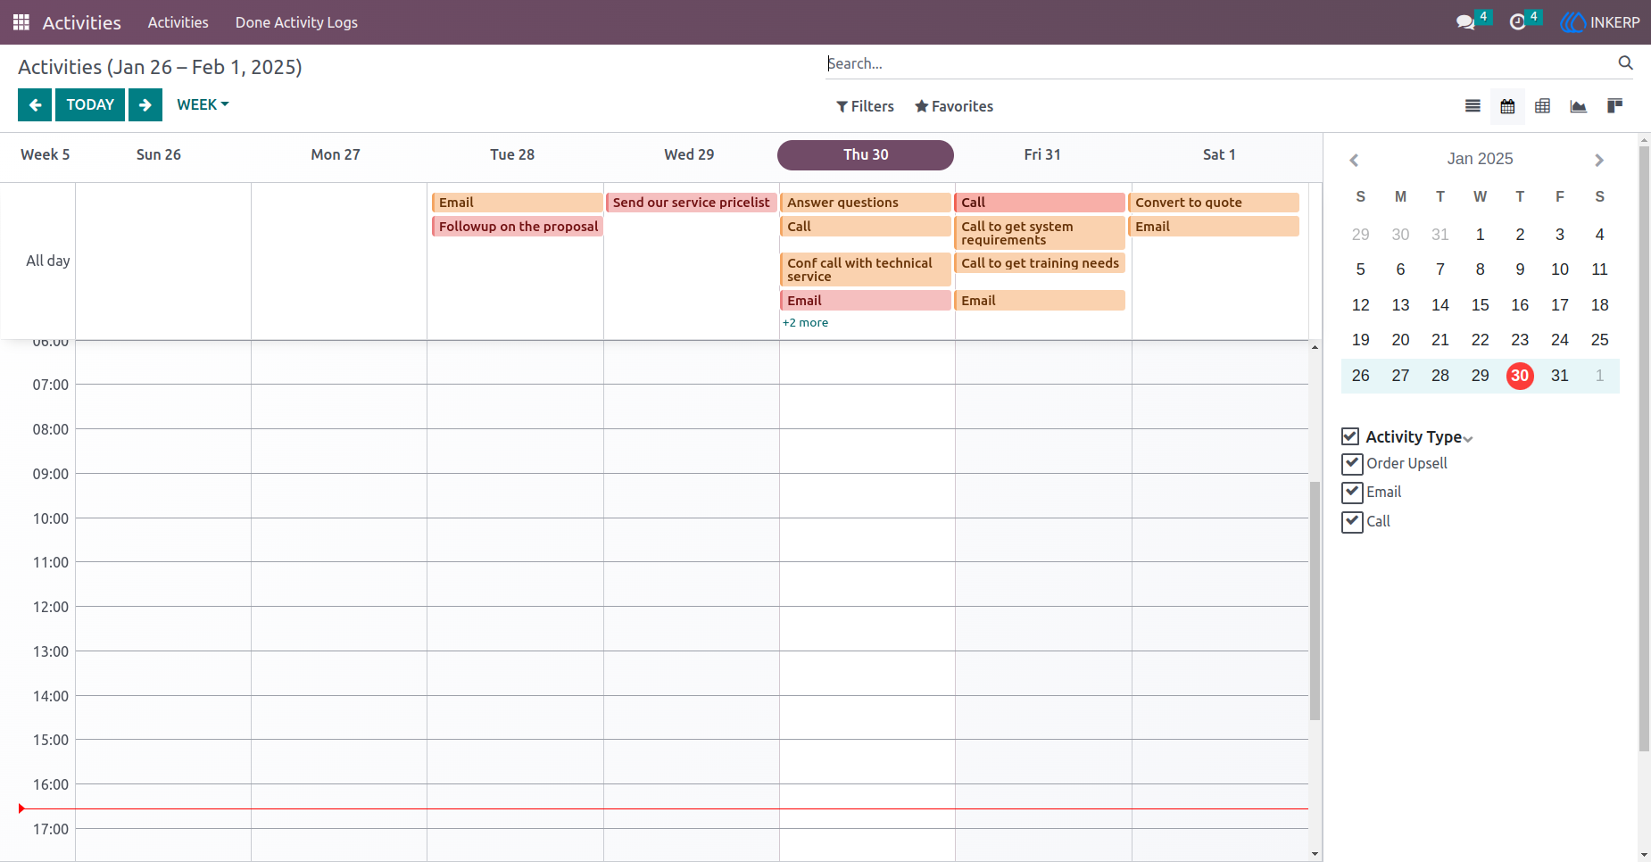This screenshot has height=862, width=1651.
Task: Expand +2 more events on Thursday
Action: [x=805, y=323]
